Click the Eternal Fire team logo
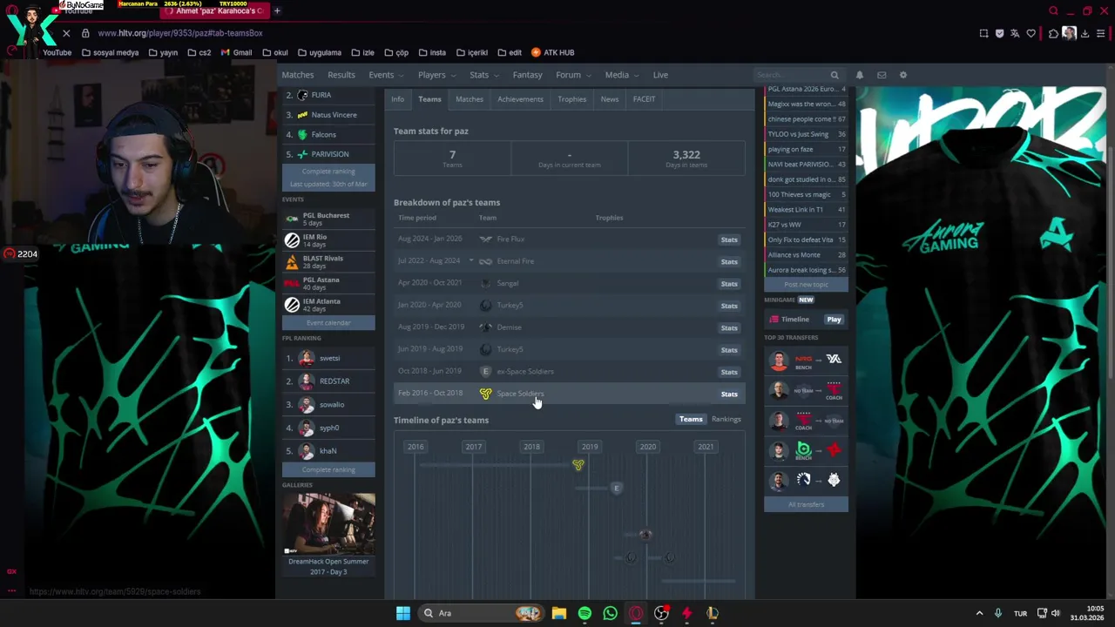Viewport: 1115px width, 627px height. click(x=485, y=261)
